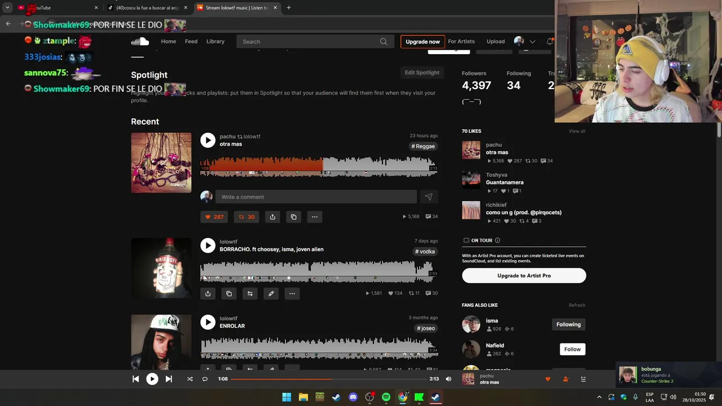Open the notifications bell icon
Viewport: 722px width, 406px height.
[549, 41]
